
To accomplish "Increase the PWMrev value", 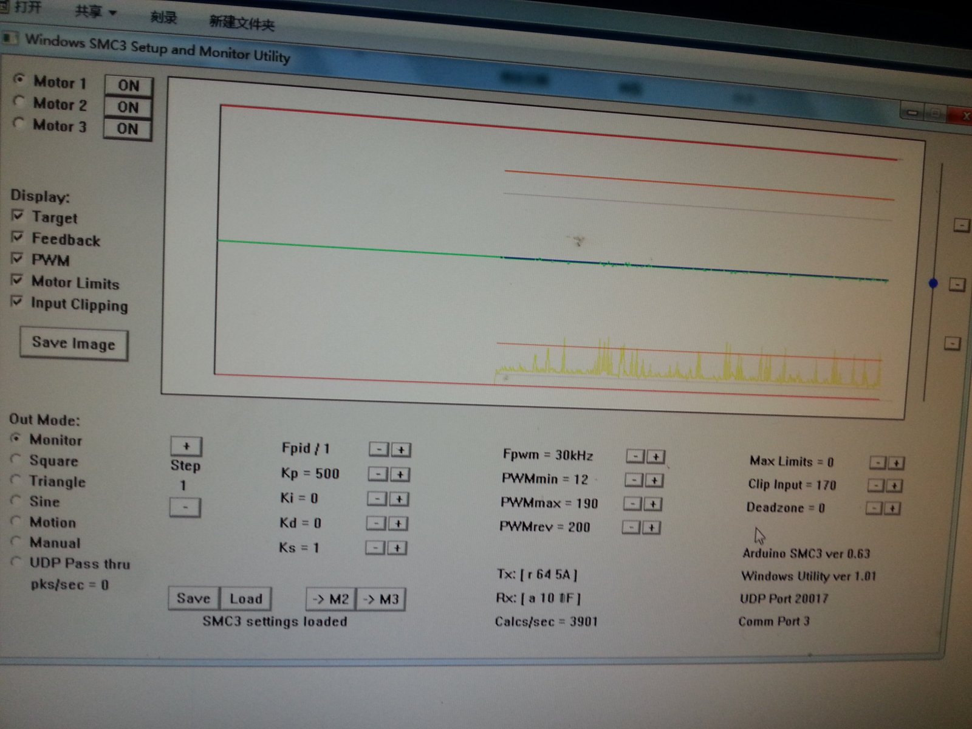I will (652, 528).
